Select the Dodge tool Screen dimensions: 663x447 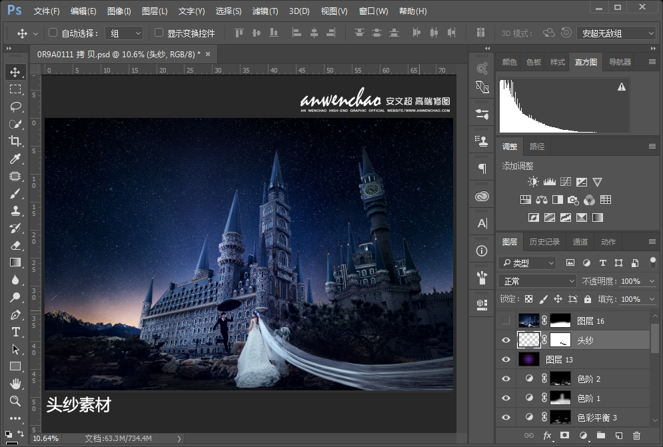point(15,297)
